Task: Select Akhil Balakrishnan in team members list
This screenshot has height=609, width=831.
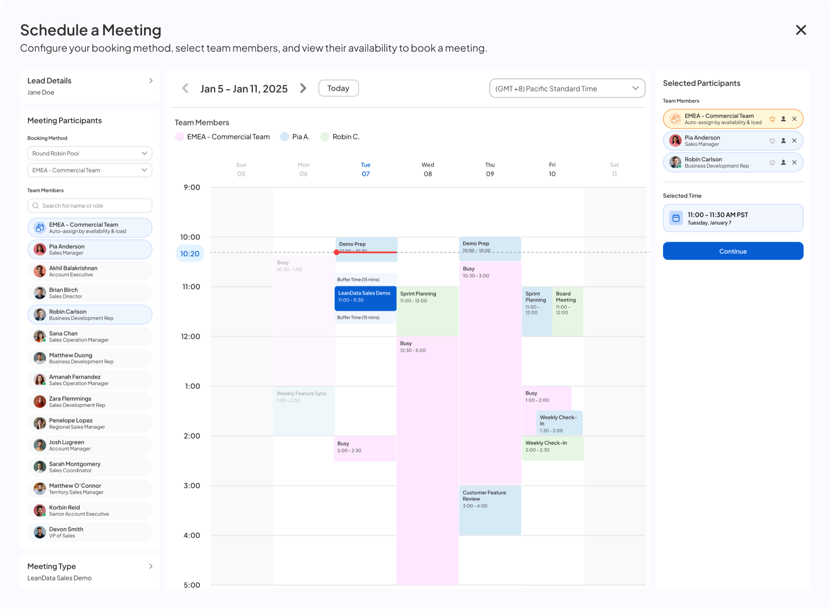Action: tap(90, 271)
